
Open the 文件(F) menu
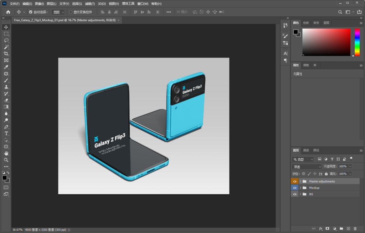15,4
